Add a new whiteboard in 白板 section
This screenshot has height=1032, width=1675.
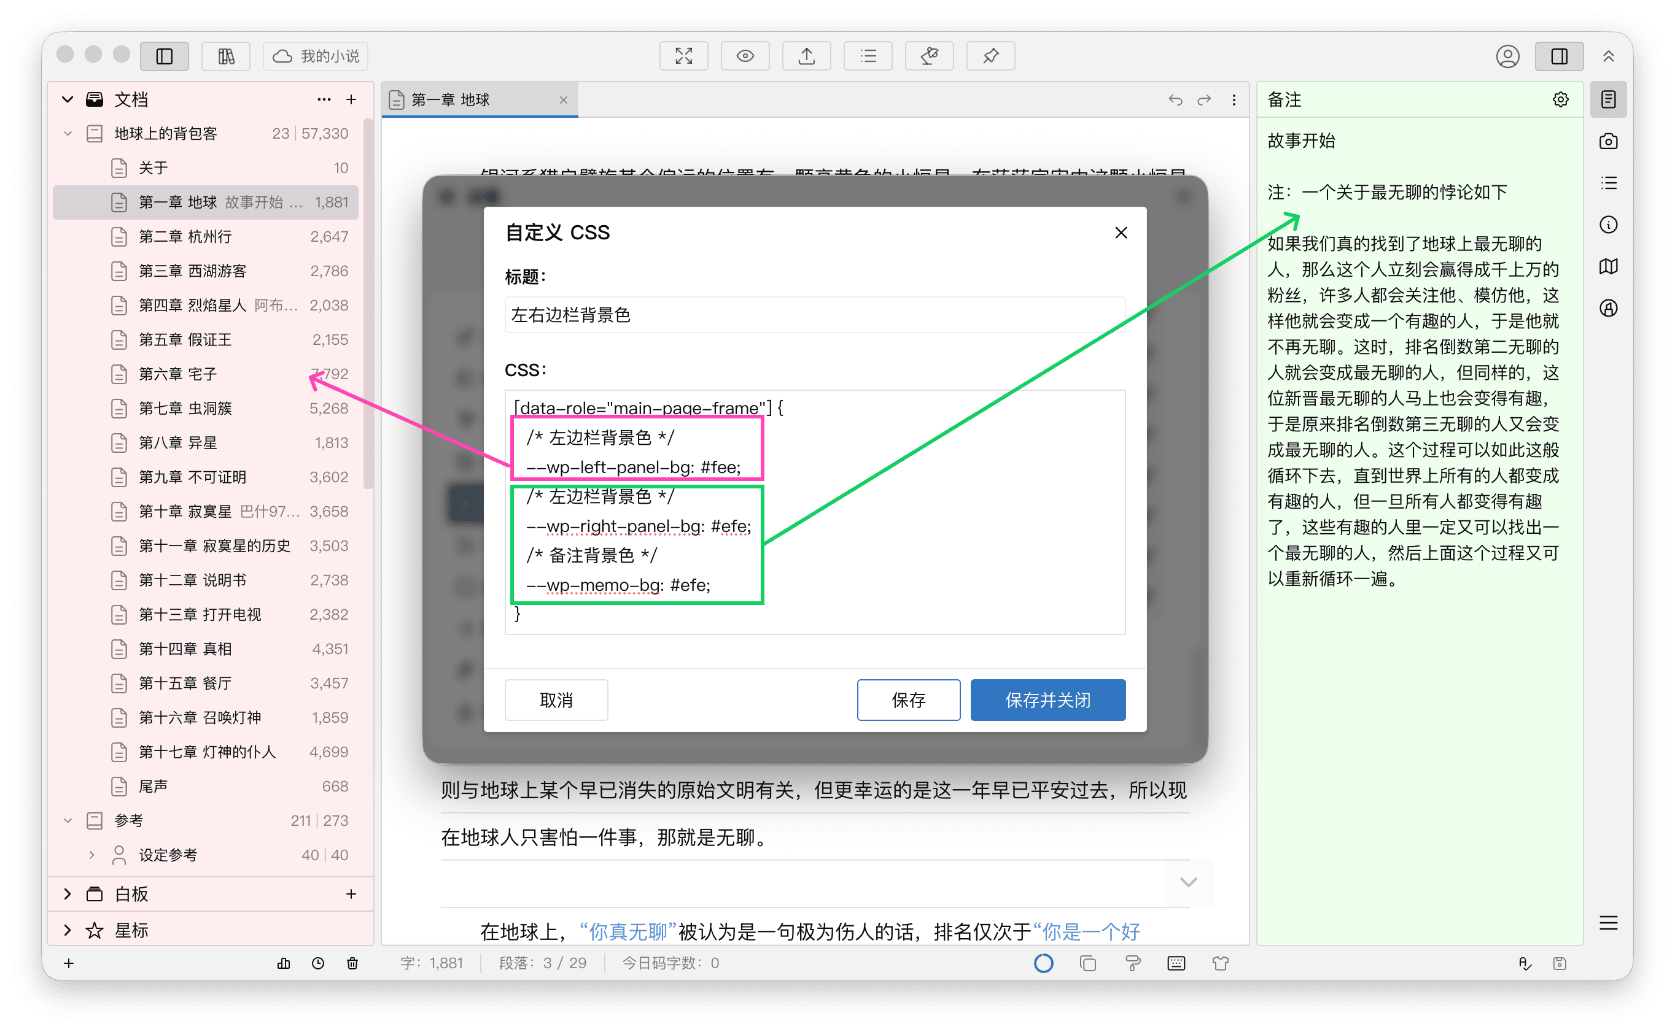pyautogui.click(x=351, y=894)
